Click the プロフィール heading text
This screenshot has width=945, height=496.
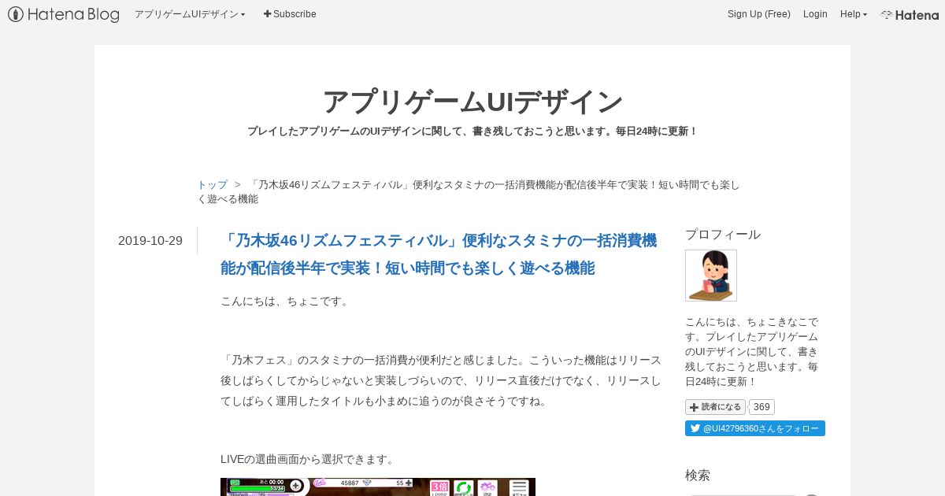[723, 235]
